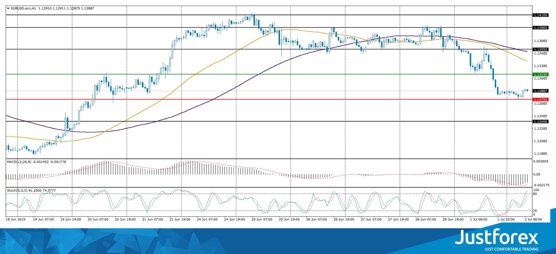Viewport: 556px width, 254px height.
Task: Click the 26 Jun 19:00 time label
Action: pos(344,219)
